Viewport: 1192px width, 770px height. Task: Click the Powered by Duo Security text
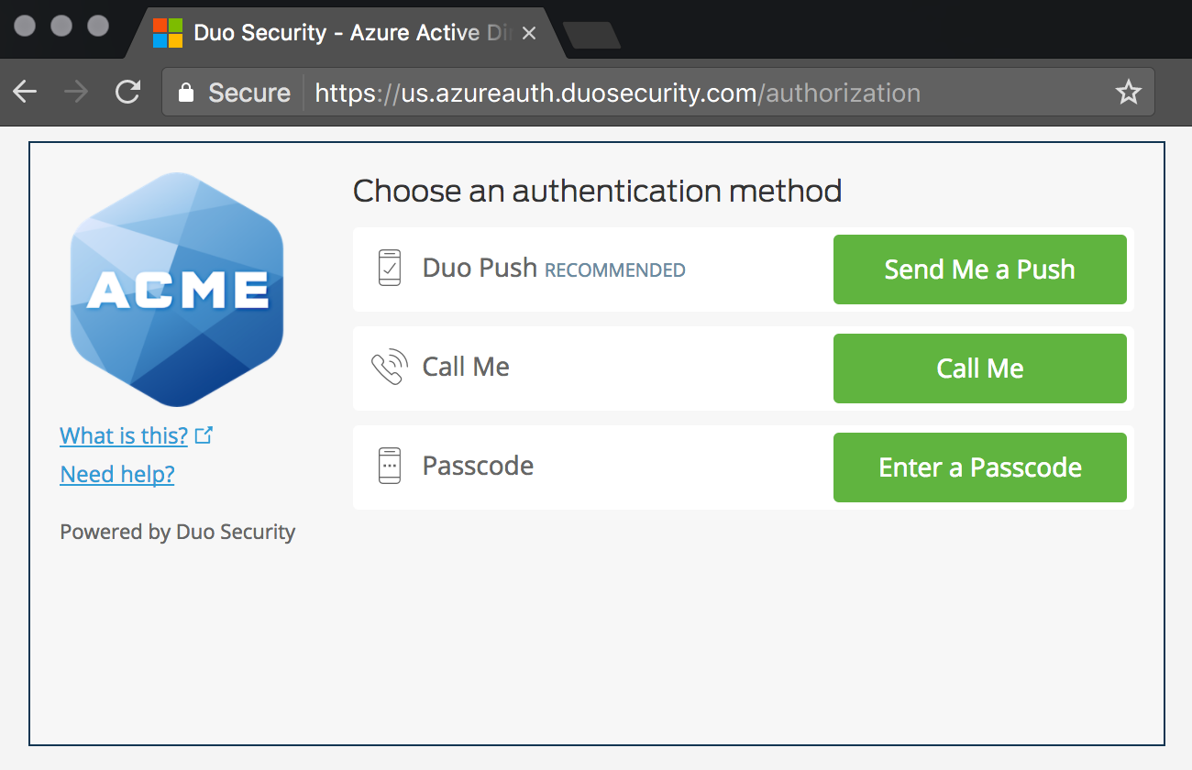click(x=178, y=532)
